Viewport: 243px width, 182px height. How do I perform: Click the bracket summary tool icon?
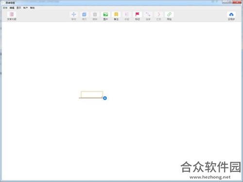tap(158, 15)
